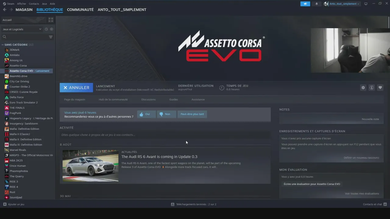Click the activity status input field

165,135
